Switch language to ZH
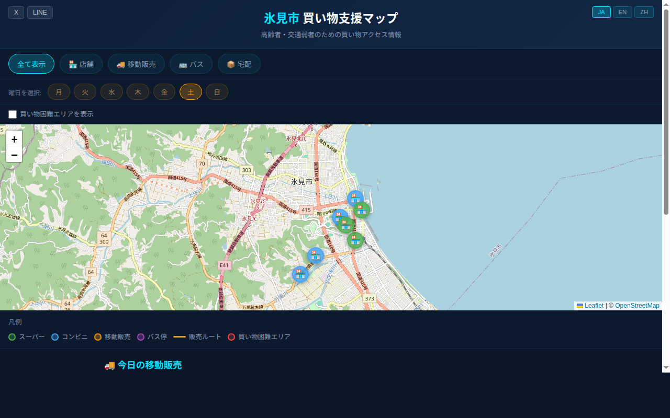Viewport: 670px width, 418px height. [644, 12]
